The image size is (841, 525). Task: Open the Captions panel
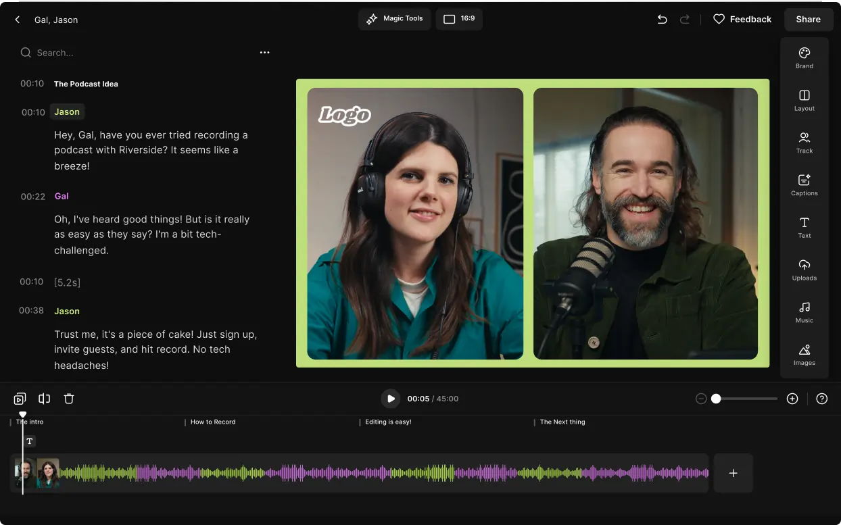pos(804,184)
